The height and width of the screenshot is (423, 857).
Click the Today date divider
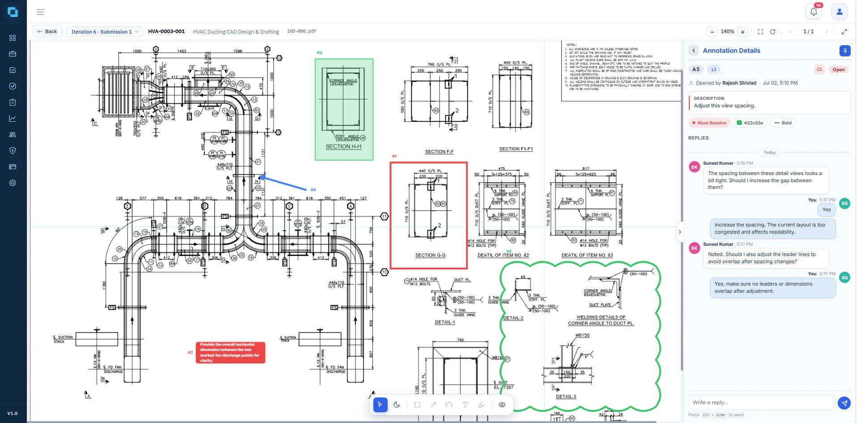[x=770, y=153]
